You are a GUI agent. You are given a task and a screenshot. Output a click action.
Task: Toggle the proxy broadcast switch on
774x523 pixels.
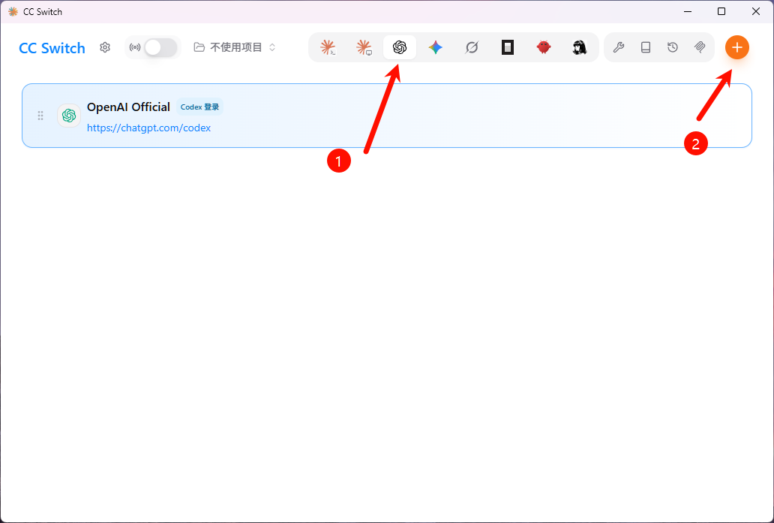point(160,47)
